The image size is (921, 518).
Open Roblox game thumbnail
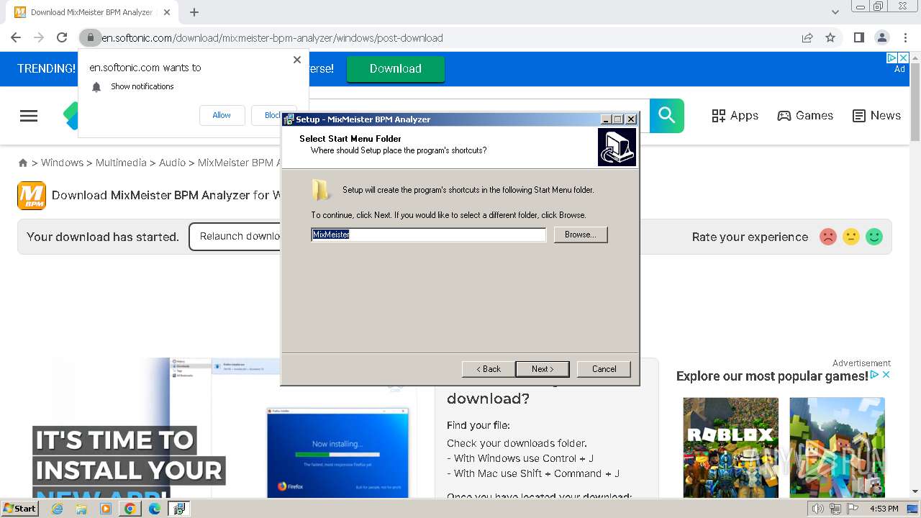coord(730,447)
